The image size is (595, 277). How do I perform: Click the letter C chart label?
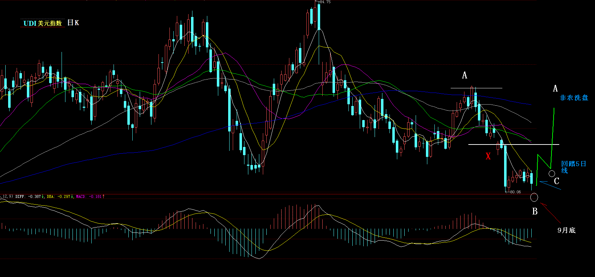coord(556,181)
